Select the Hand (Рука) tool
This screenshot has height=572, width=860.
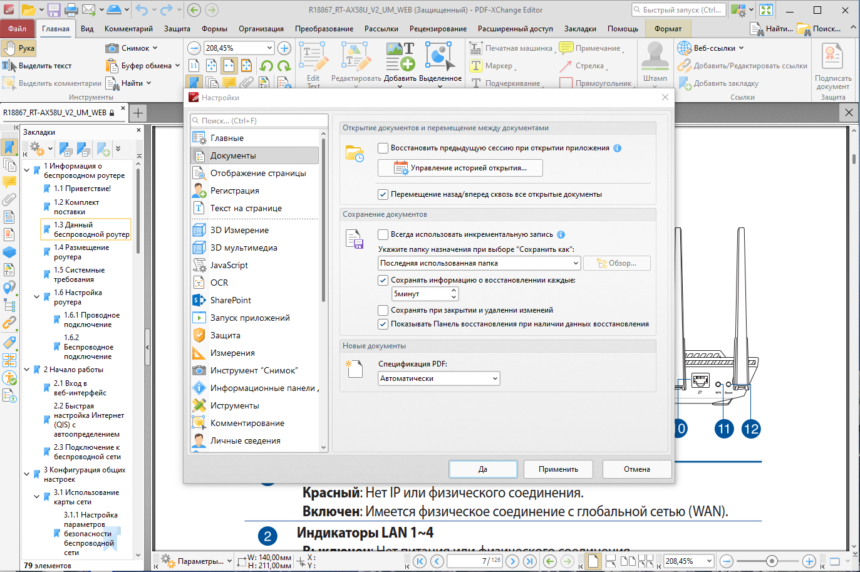[19, 47]
